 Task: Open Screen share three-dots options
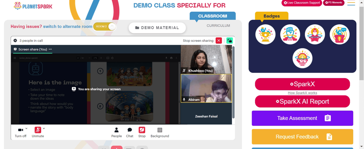50,49
